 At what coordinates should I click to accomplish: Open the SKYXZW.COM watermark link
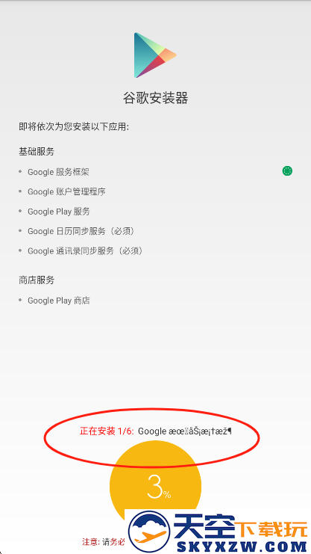[x=242, y=547]
